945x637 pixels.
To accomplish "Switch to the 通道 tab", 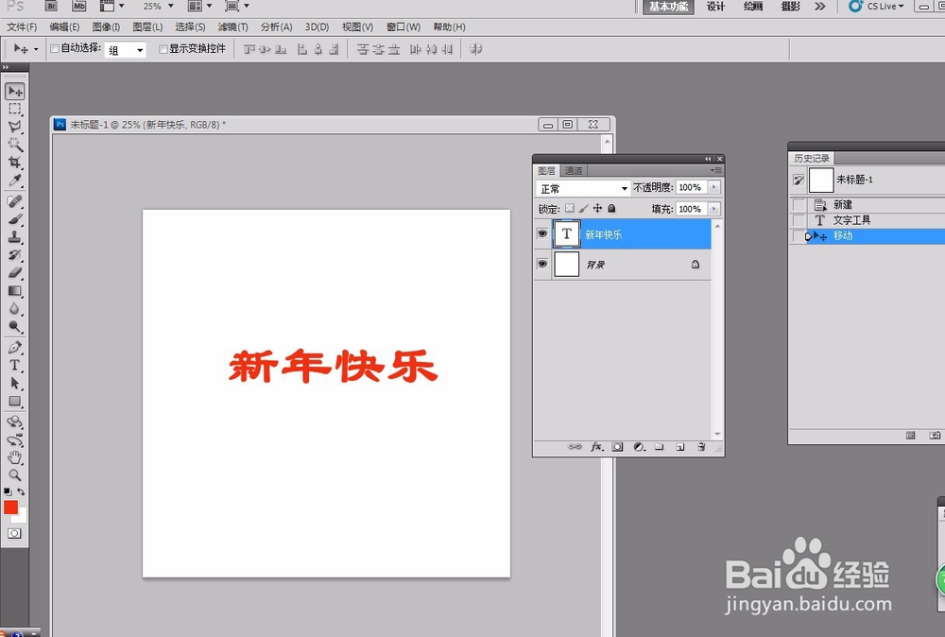I will [x=574, y=171].
